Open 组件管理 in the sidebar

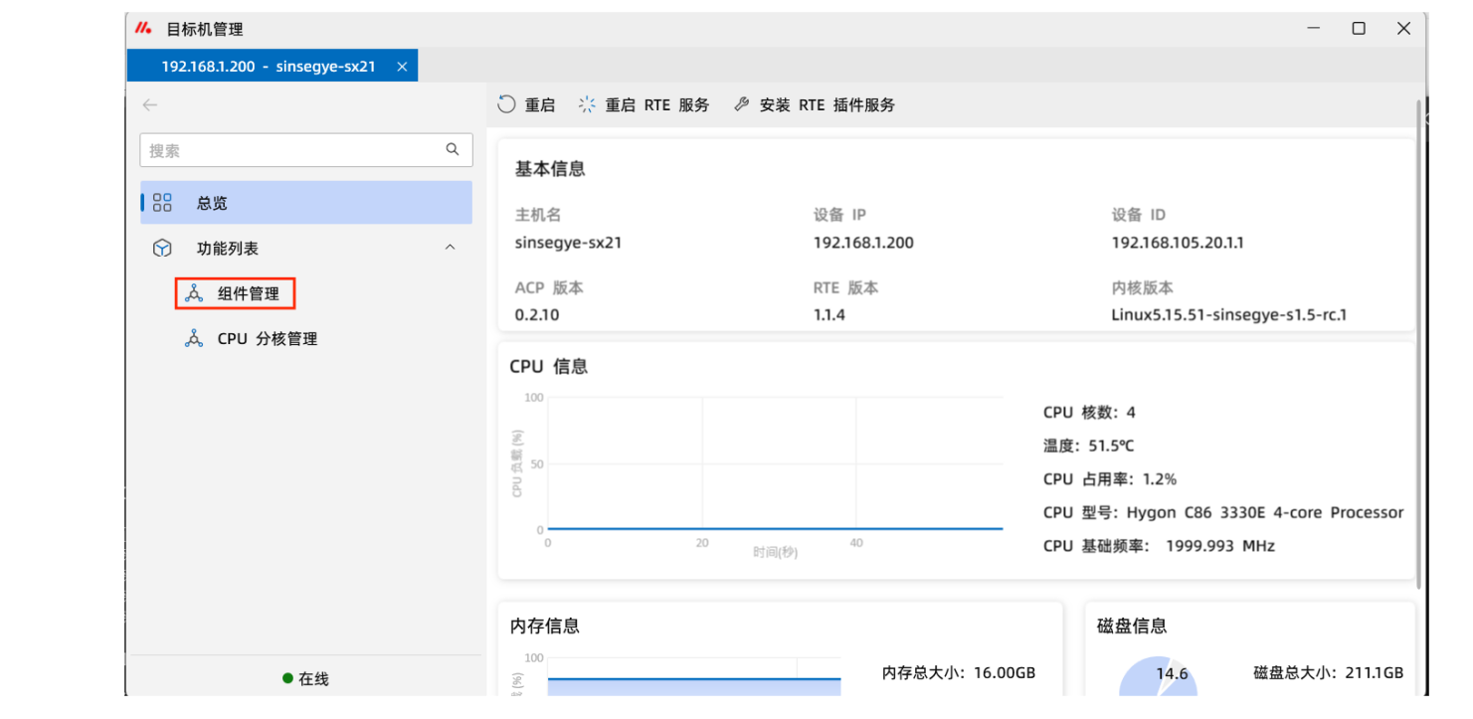tap(248, 294)
